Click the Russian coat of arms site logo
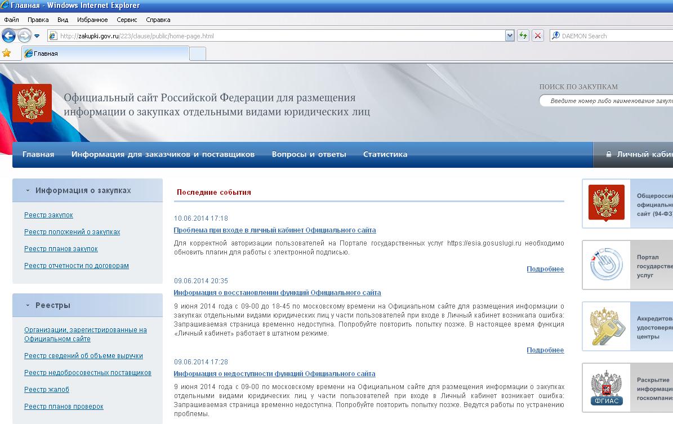 32,103
